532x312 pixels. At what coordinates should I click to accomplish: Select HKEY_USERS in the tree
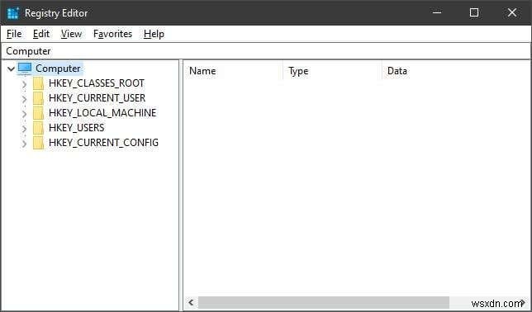76,128
